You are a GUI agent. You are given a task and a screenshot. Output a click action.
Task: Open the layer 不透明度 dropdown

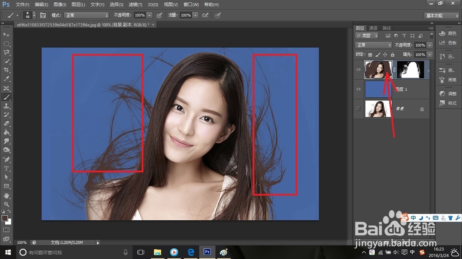[x=430, y=45]
